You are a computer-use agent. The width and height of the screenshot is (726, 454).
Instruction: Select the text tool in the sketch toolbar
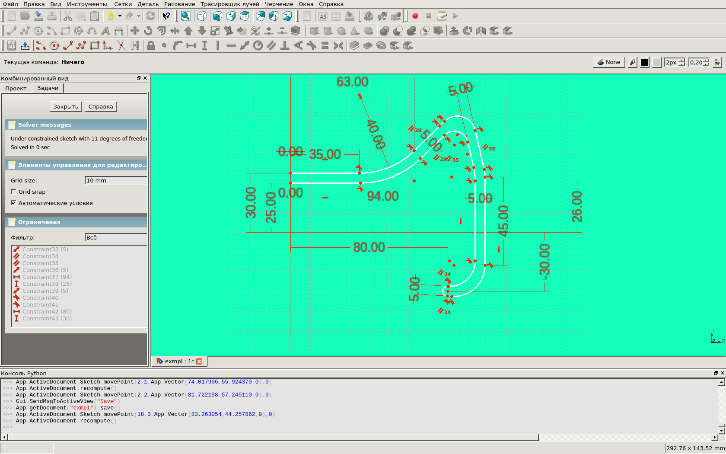tap(105, 31)
